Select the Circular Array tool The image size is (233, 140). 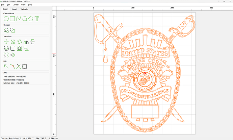tap(13, 55)
